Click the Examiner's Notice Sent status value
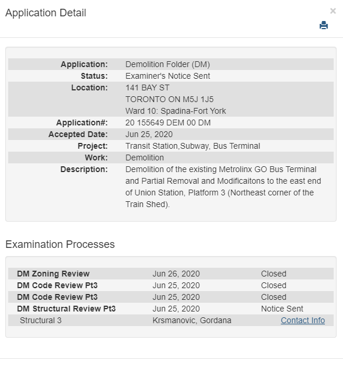 click(x=168, y=76)
